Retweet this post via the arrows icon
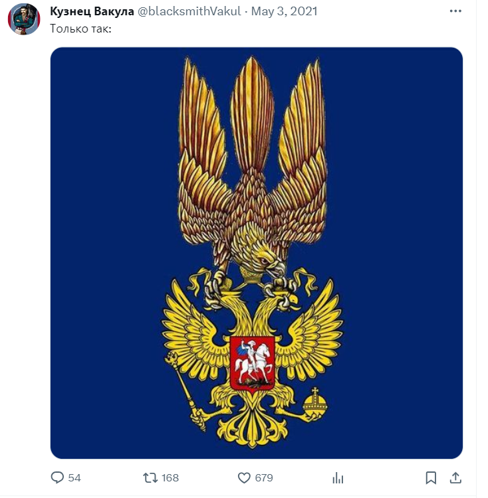The height and width of the screenshot is (498, 488). click(150, 477)
